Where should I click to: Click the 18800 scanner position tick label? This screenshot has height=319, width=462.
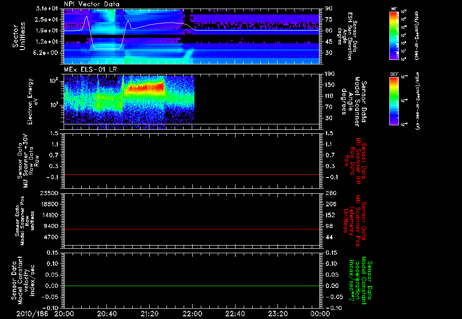pos(49,204)
